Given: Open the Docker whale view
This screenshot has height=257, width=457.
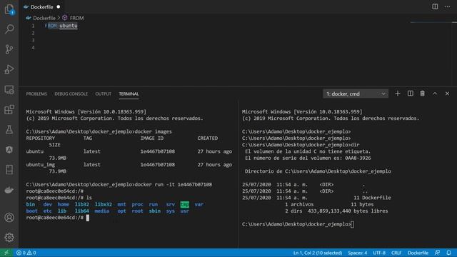Looking at the screenshot, I should [x=9, y=190].
